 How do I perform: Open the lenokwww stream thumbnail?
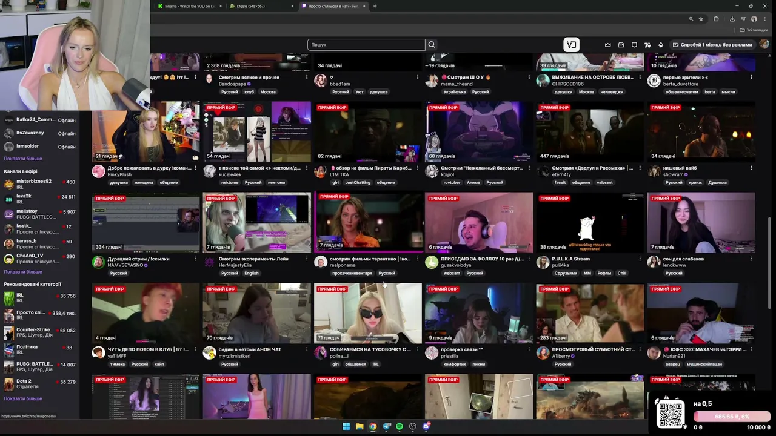[x=701, y=222]
